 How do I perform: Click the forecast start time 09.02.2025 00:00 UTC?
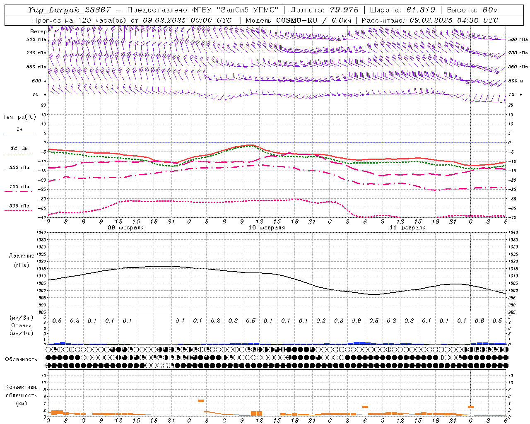187,20
